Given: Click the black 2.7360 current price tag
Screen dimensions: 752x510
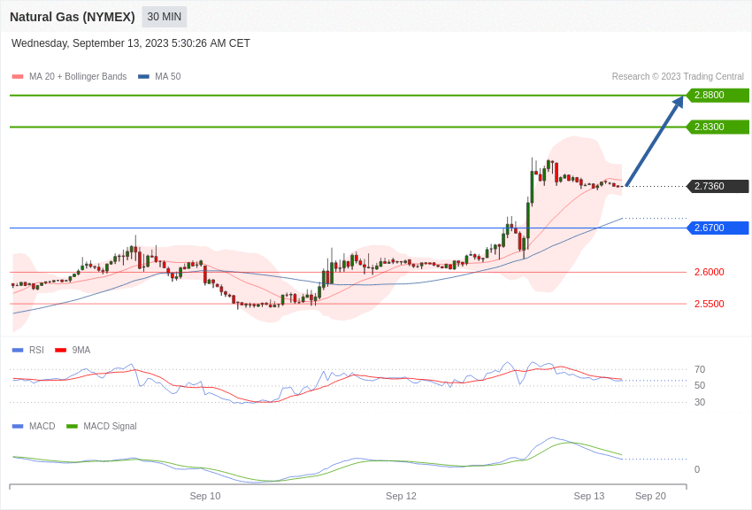Looking at the screenshot, I should (x=718, y=186).
